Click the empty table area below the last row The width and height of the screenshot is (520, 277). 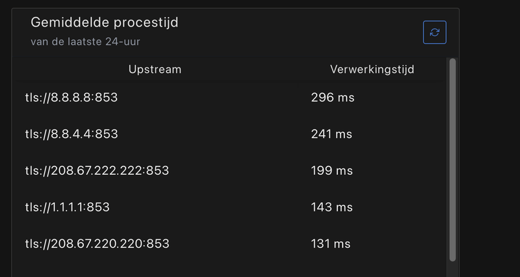(227, 268)
